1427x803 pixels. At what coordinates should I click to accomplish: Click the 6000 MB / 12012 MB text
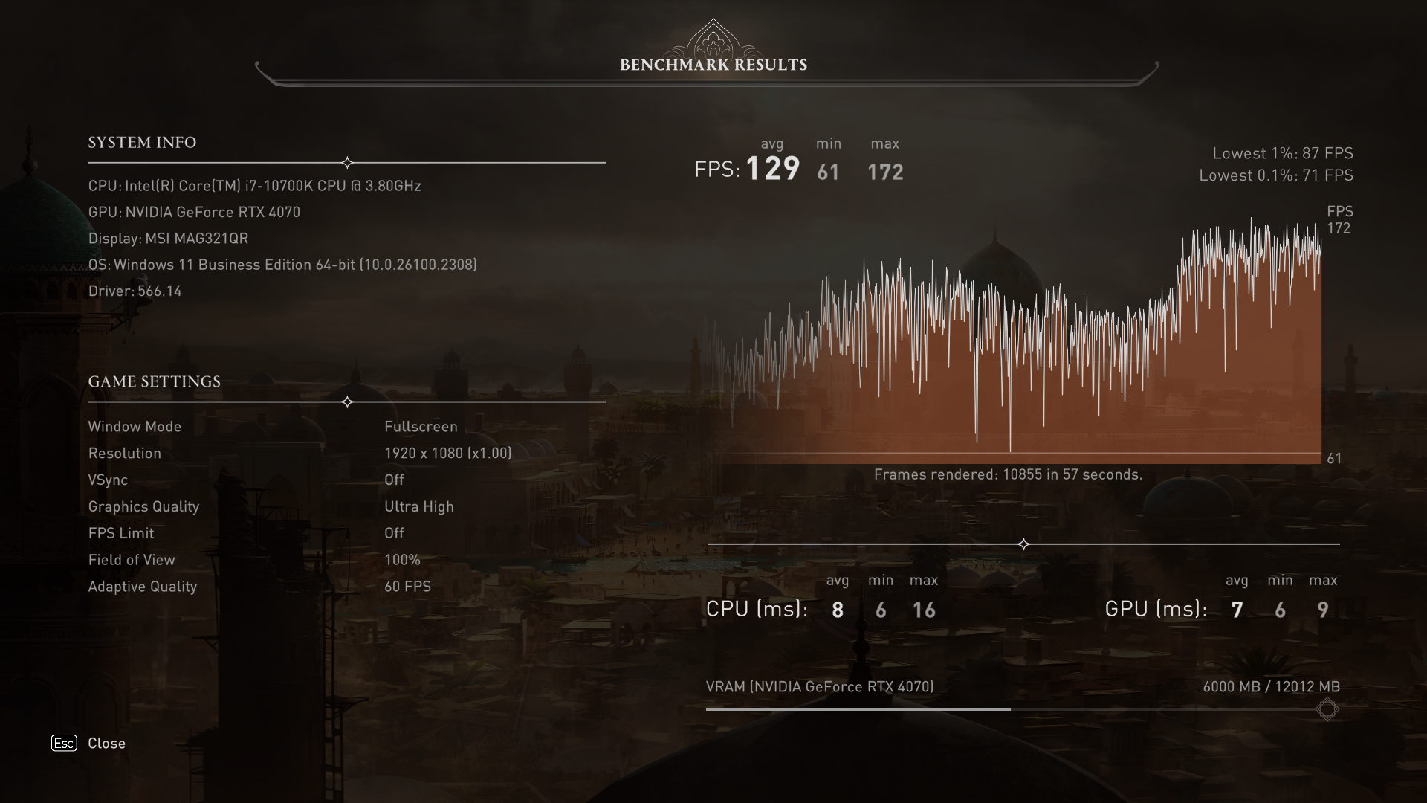1272,688
